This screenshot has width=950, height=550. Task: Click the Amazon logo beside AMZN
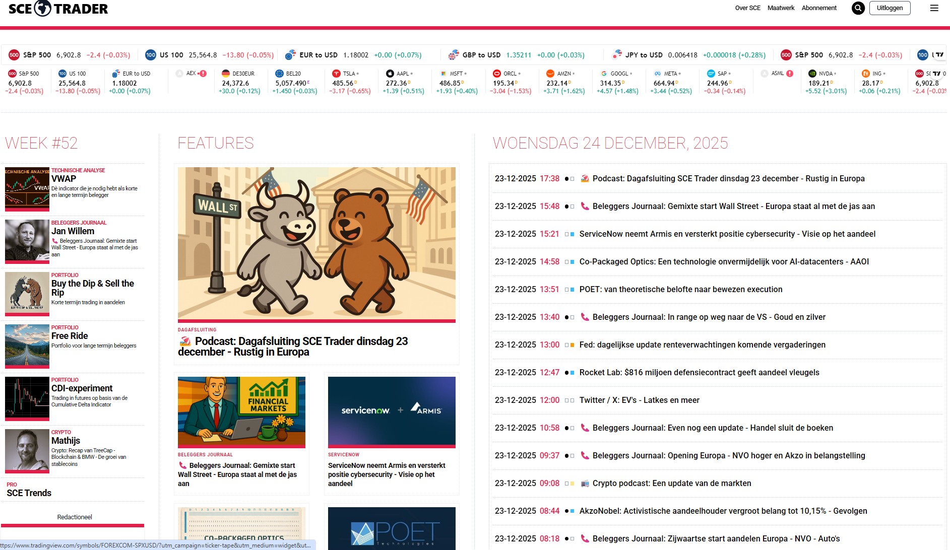550,74
